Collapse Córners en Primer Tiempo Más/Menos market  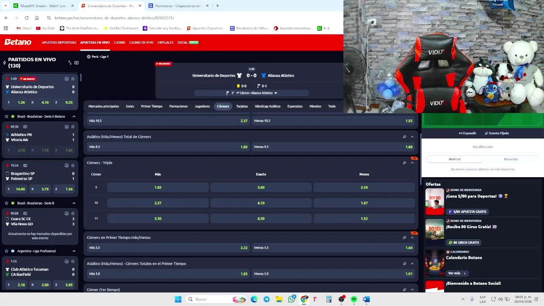412,238
